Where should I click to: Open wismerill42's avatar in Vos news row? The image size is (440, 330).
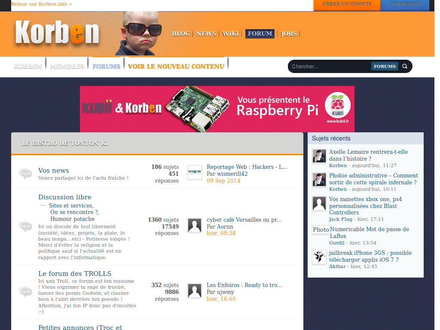195,172
